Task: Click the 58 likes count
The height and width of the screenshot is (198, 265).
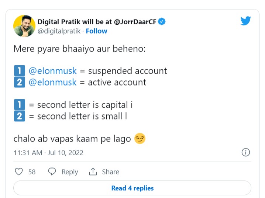Action: click(x=32, y=172)
